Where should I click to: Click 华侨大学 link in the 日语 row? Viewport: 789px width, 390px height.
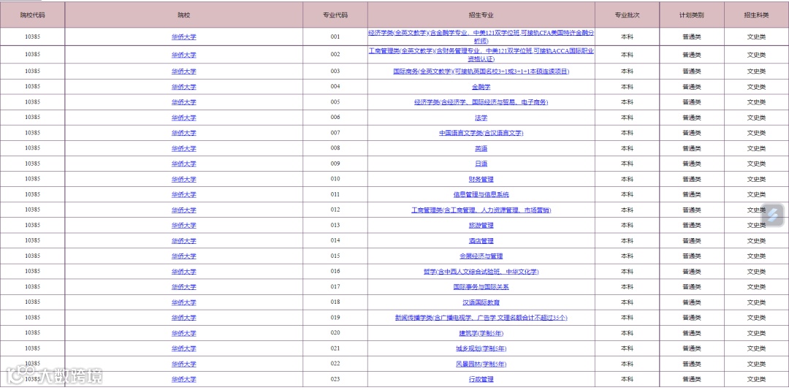(183, 164)
